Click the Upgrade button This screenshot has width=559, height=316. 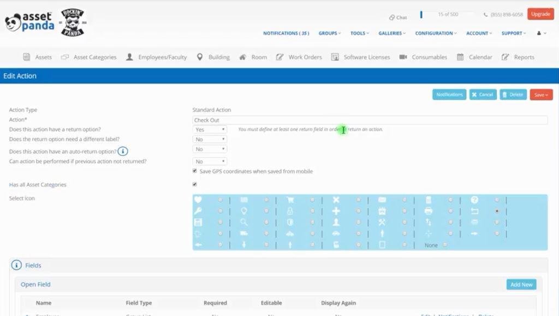coord(540,14)
